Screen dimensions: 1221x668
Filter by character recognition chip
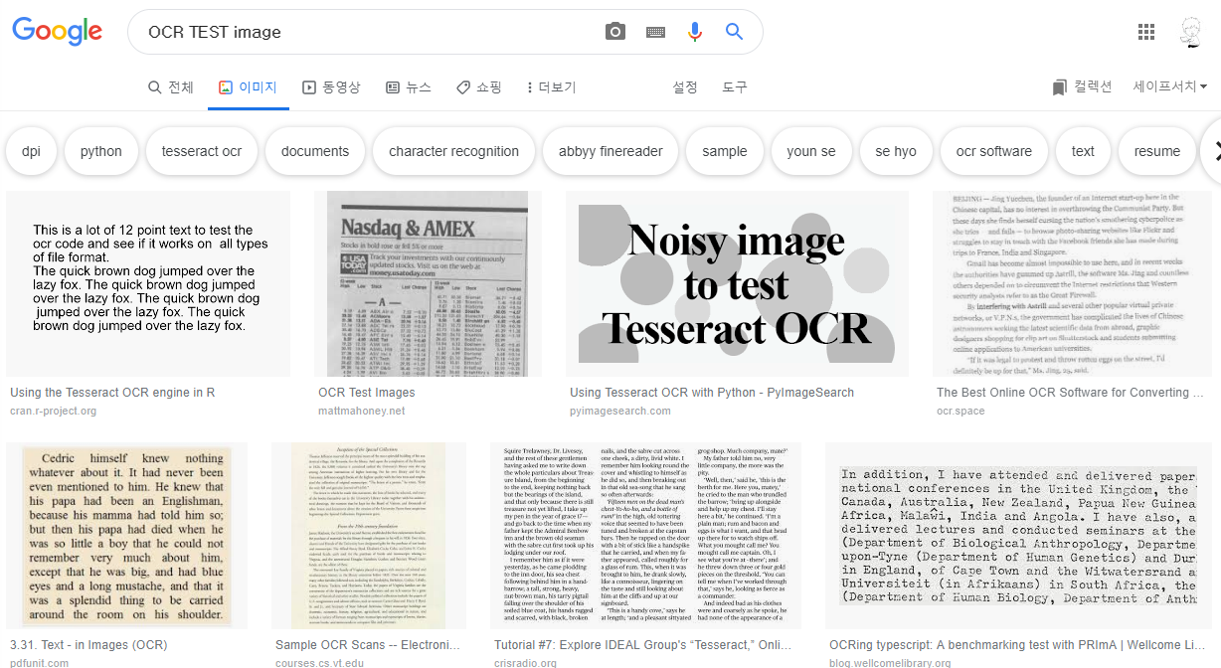[453, 151]
